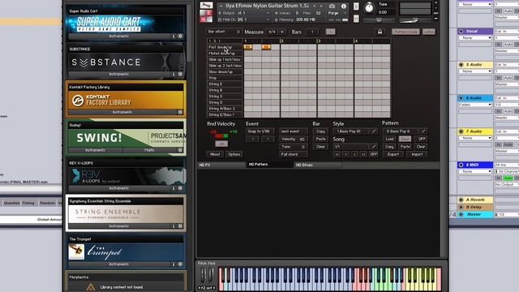
Task: Click the Bars count field
Action: coord(311,32)
